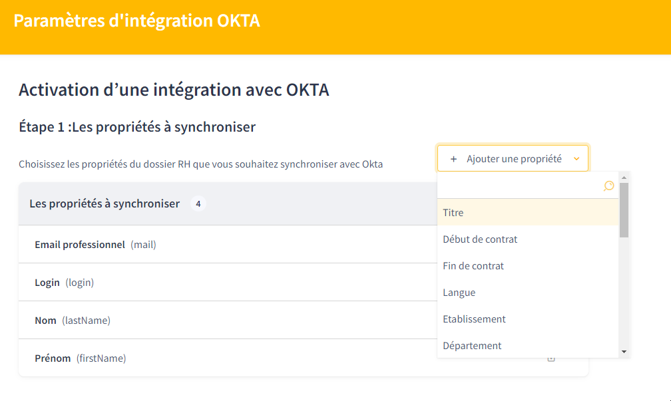Image resolution: width=671 pixels, height=401 pixels.
Task: Select 'Début de contrat' option
Action: tap(528, 239)
